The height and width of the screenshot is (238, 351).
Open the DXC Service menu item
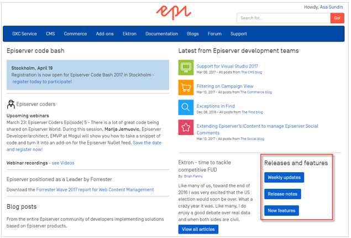click(24, 34)
